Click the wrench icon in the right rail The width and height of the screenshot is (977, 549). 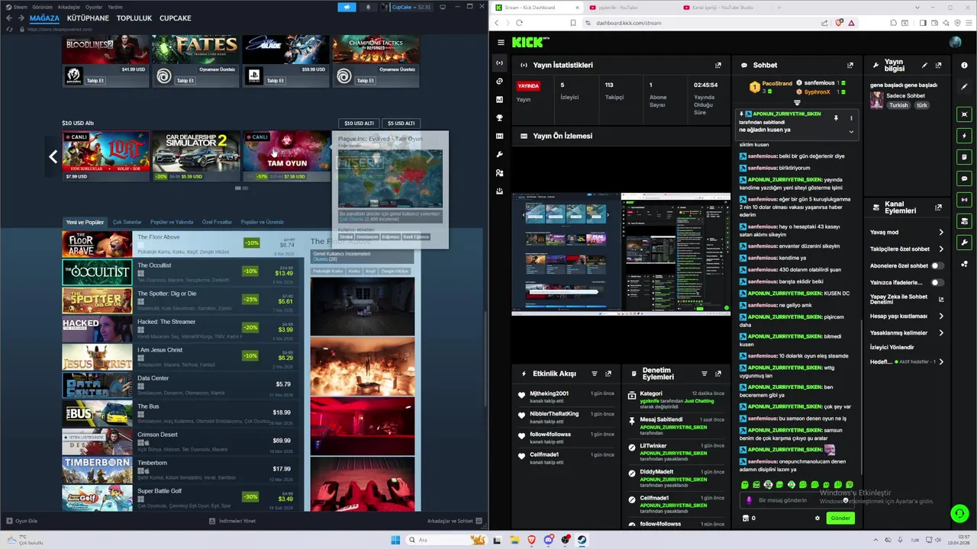pyautogui.click(x=965, y=242)
